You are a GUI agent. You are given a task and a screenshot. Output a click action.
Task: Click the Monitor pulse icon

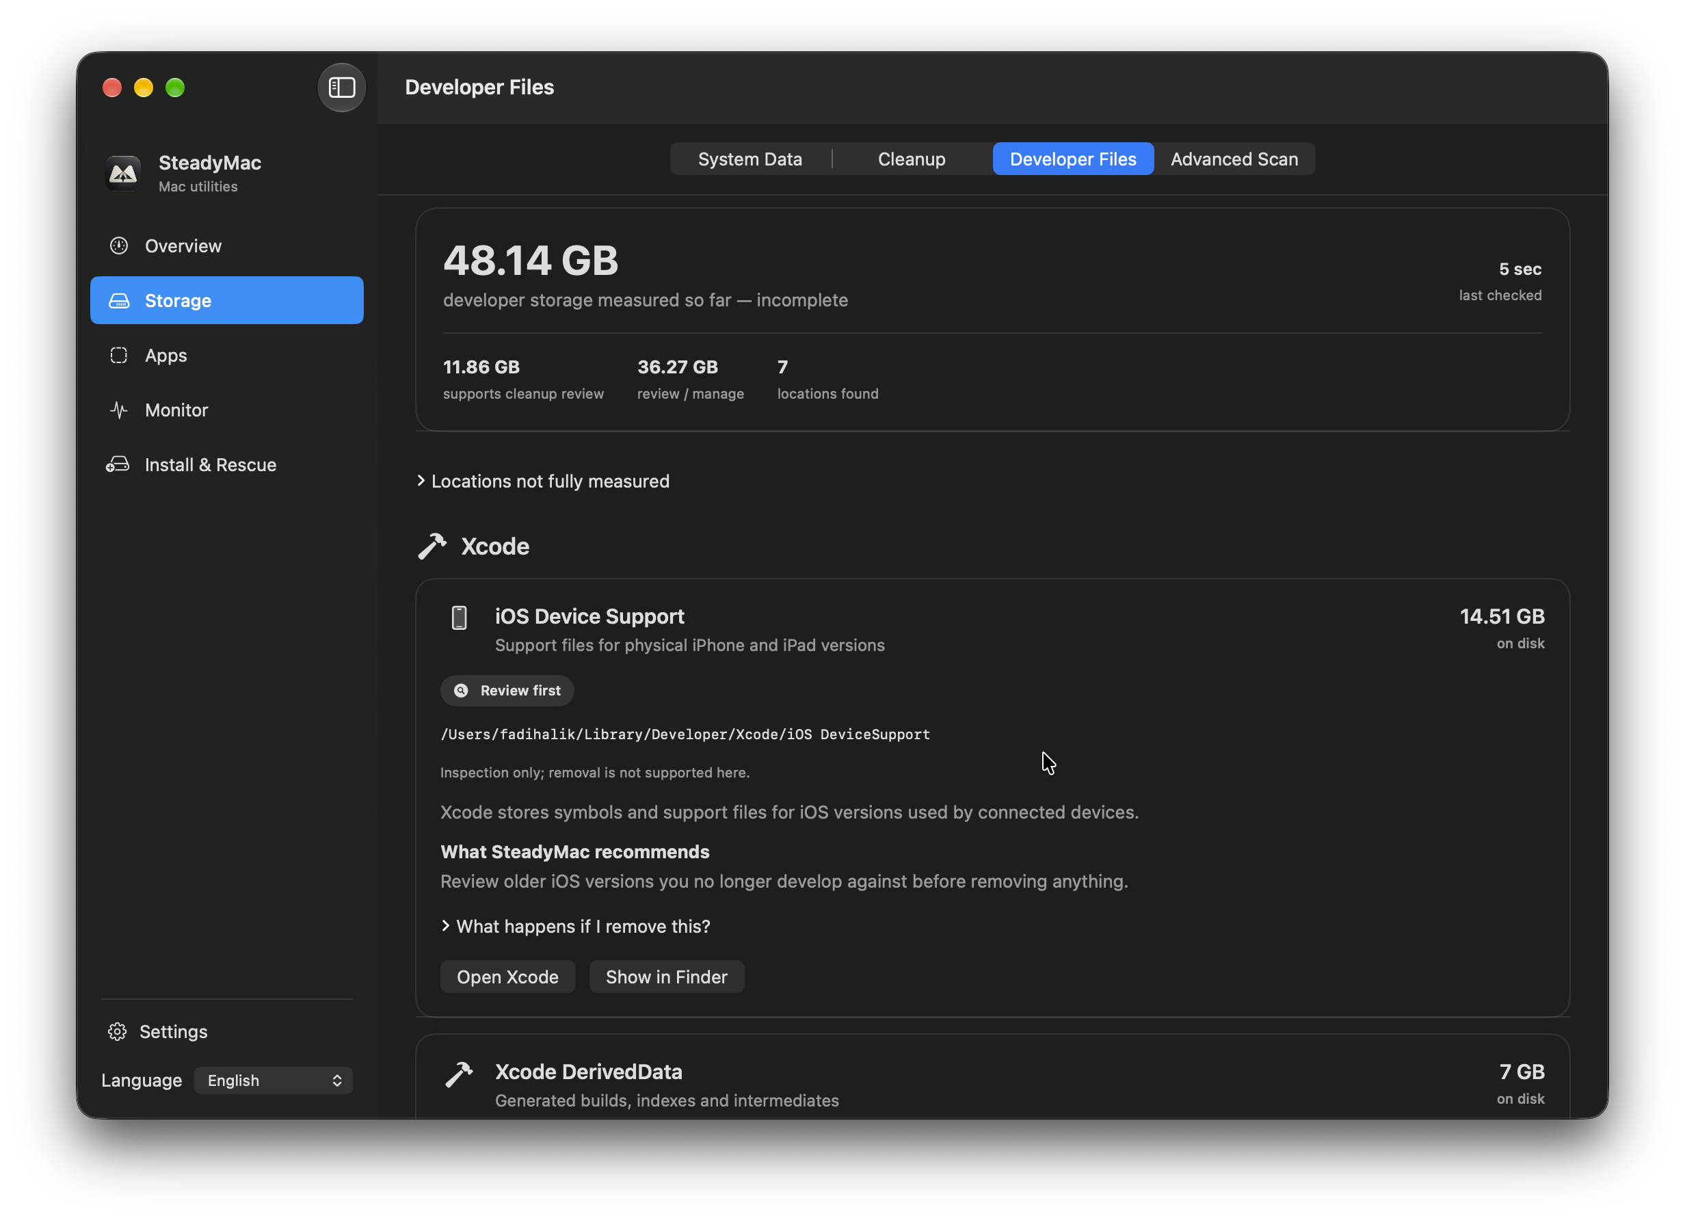tap(119, 410)
